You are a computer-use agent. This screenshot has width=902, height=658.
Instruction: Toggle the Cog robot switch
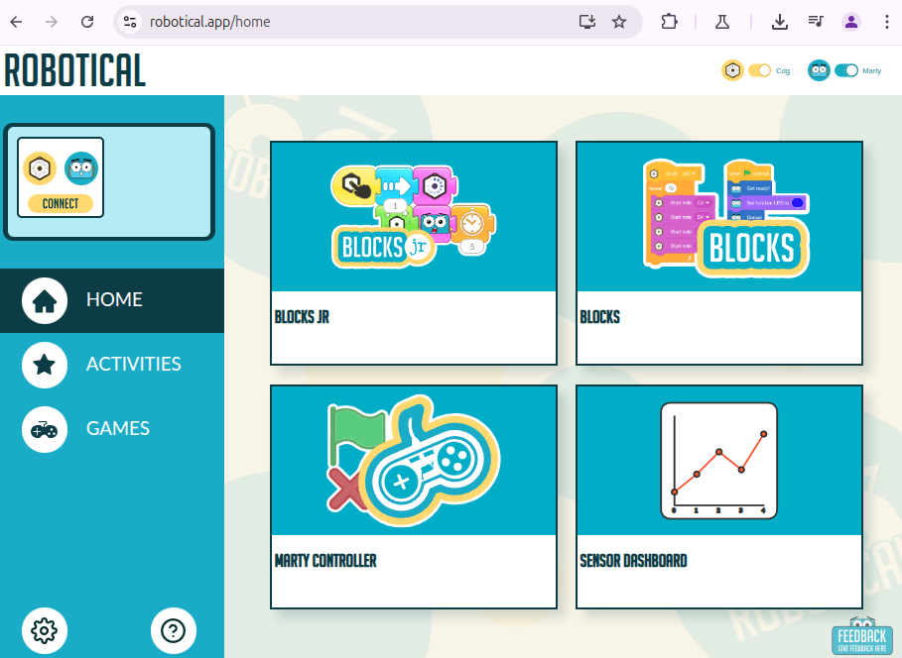point(759,70)
